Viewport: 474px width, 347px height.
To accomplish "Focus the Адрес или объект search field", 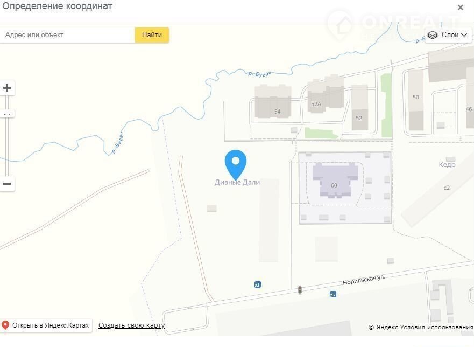I will pyautogui.click(x=67, y=35).
